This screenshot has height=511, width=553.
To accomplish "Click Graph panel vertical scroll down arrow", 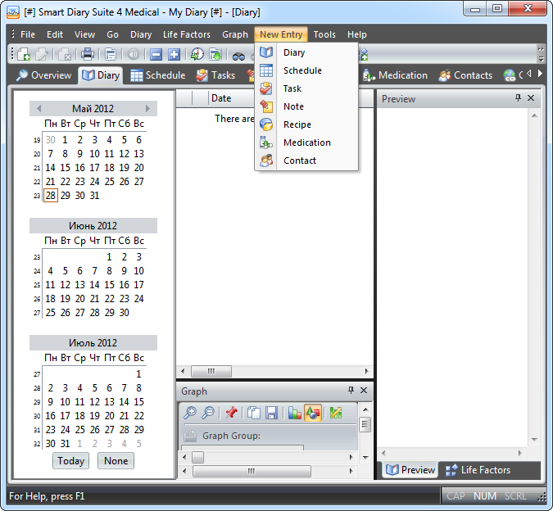I will coord(365,458).
